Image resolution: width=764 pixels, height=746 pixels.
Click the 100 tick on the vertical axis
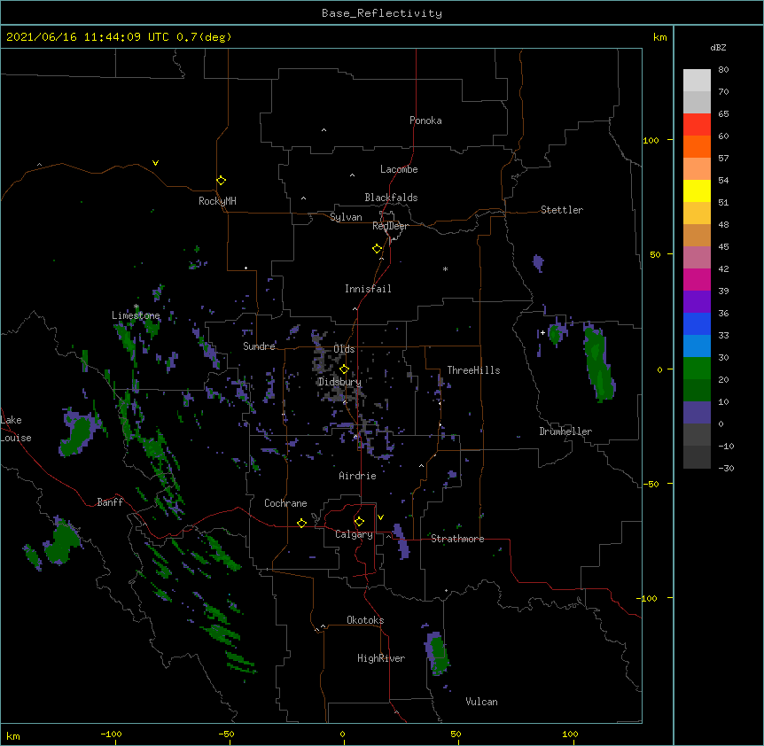pos(651,140)
